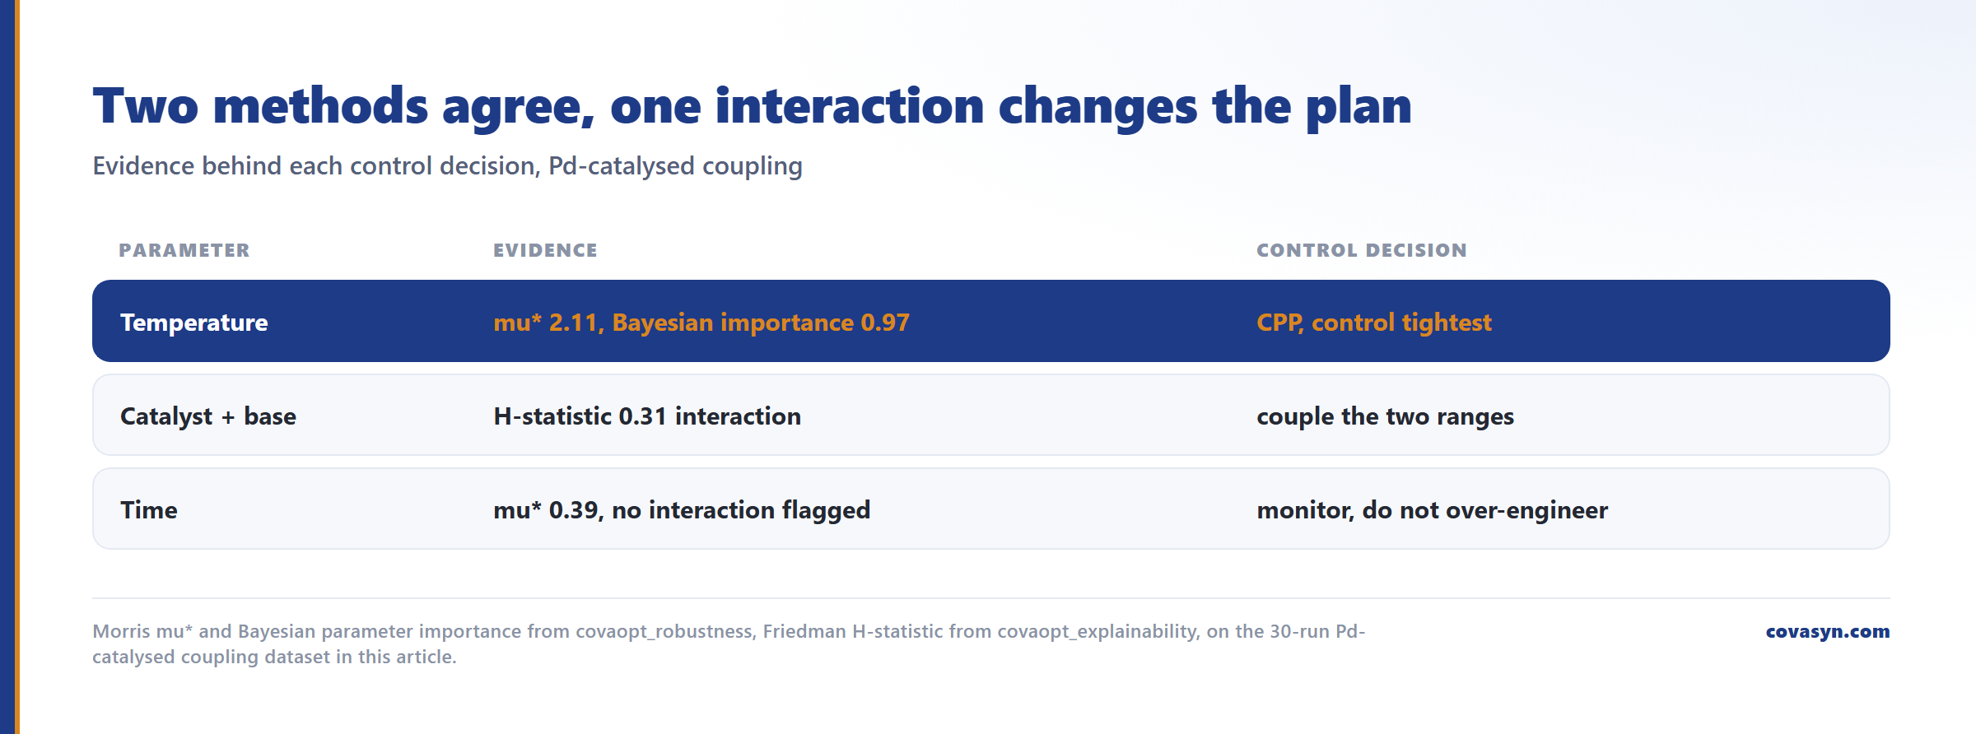Click the slide title heading

pos(752,106)
